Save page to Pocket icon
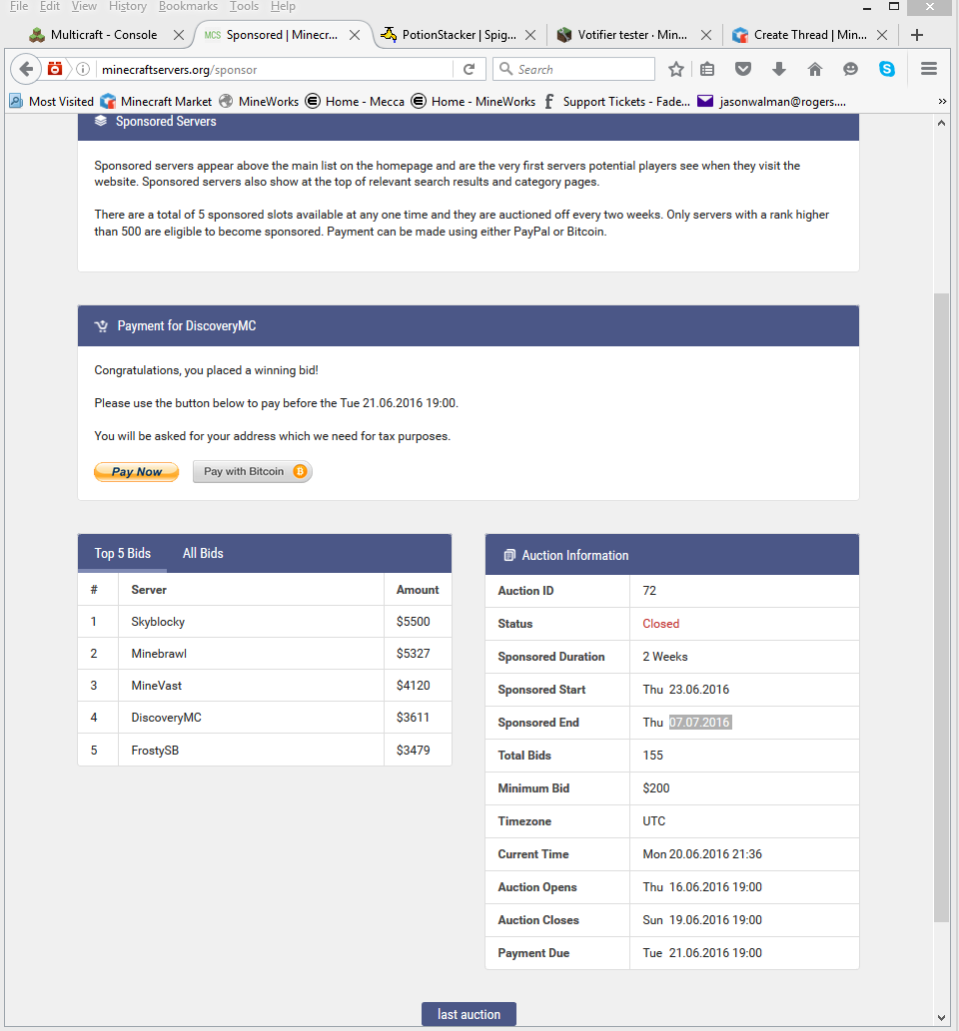The width and height of the screenshot is (959, 1031). pyautogui.click(x=743, y=69)
